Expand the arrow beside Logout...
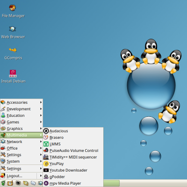 click(41, 176)
